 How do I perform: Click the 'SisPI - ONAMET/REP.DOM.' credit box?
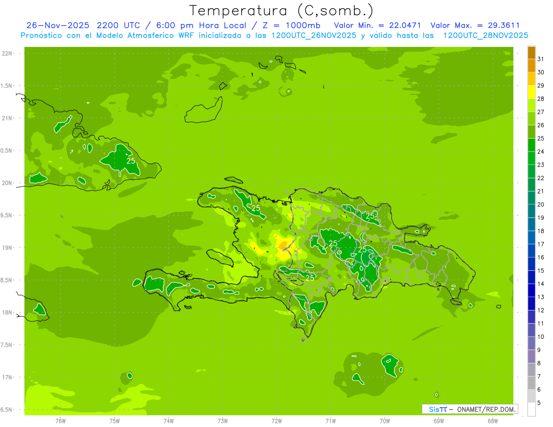(470, 409)
